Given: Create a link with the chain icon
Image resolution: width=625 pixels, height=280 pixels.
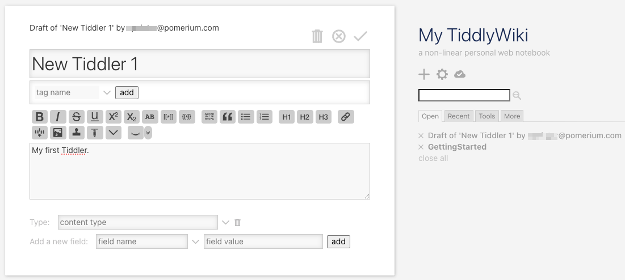Looking at the screenshot, I should pos(346,117).
